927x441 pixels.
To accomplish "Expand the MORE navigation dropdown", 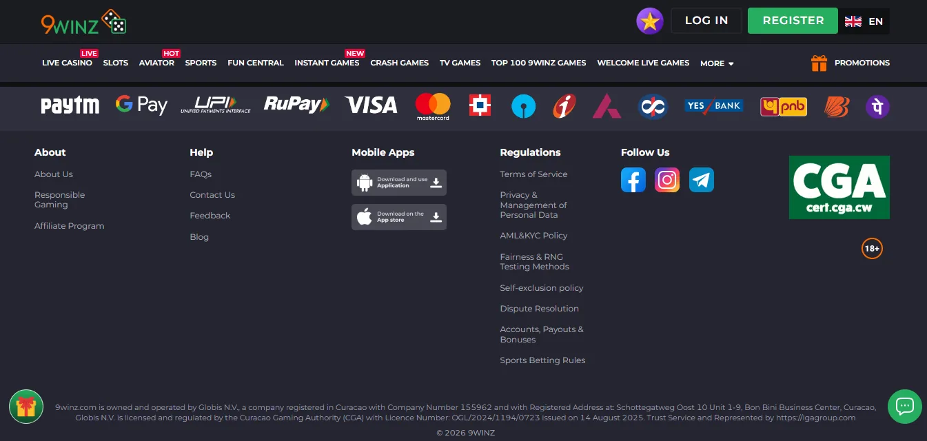I will [x=717, y=63].
